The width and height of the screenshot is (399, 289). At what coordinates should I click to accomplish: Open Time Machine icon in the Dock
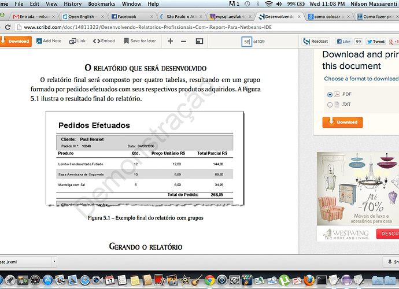pos(222,280)
